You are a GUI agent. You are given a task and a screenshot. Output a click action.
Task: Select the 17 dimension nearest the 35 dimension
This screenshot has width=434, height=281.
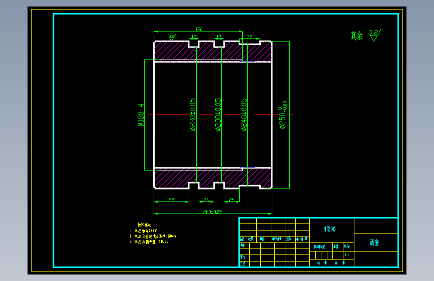219,36
